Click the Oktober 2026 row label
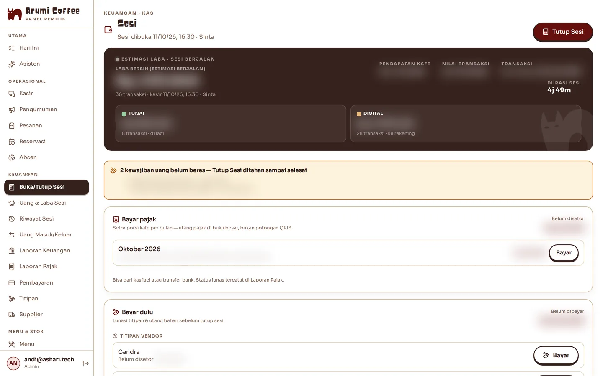This screenshot has width=603, height=376. (139, 249)
